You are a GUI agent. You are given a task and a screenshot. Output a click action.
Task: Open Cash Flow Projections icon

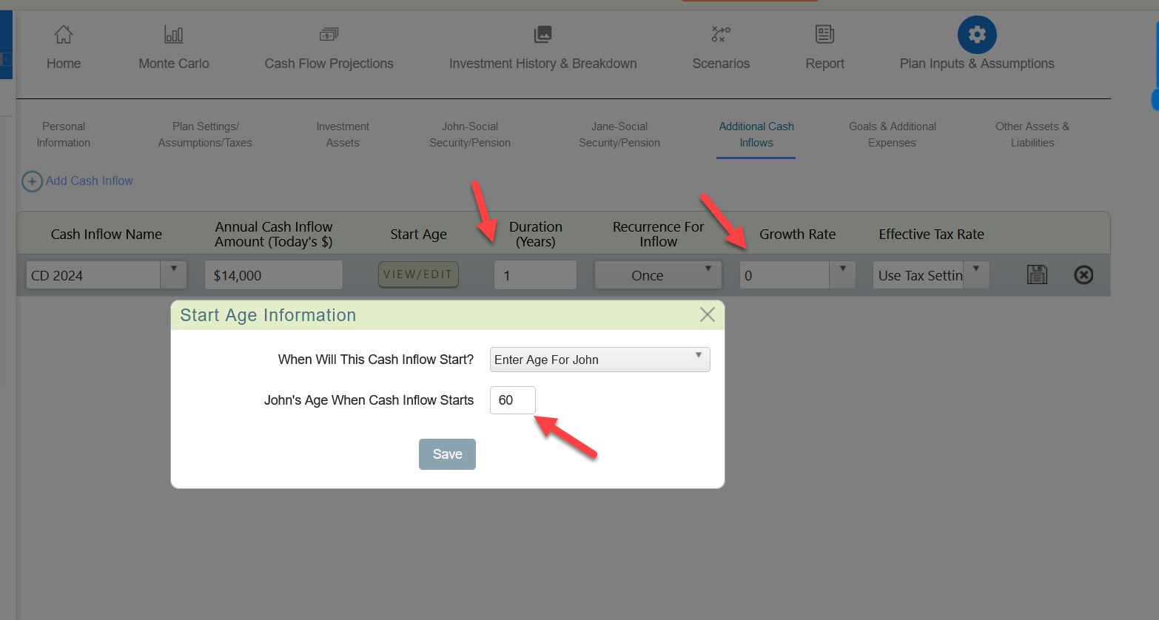pyautogui.click(x=329, y=34)
